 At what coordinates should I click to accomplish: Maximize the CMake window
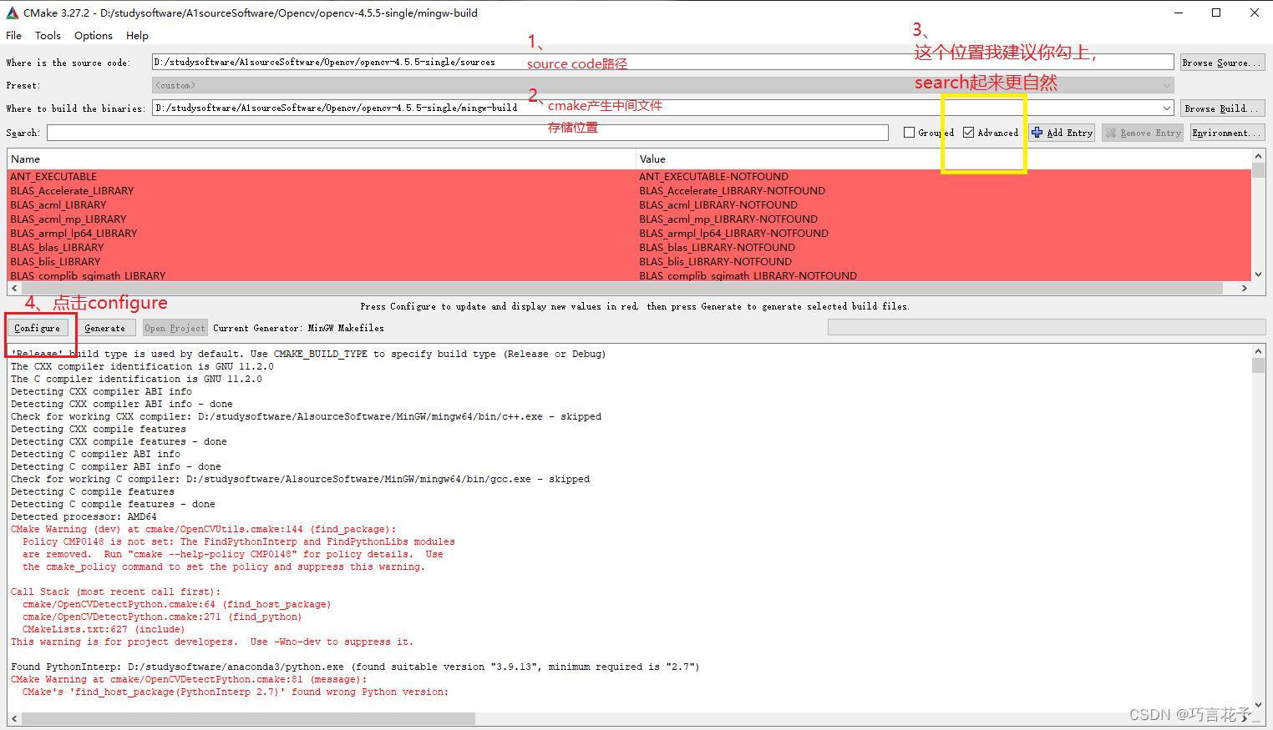coord(1216,13)
